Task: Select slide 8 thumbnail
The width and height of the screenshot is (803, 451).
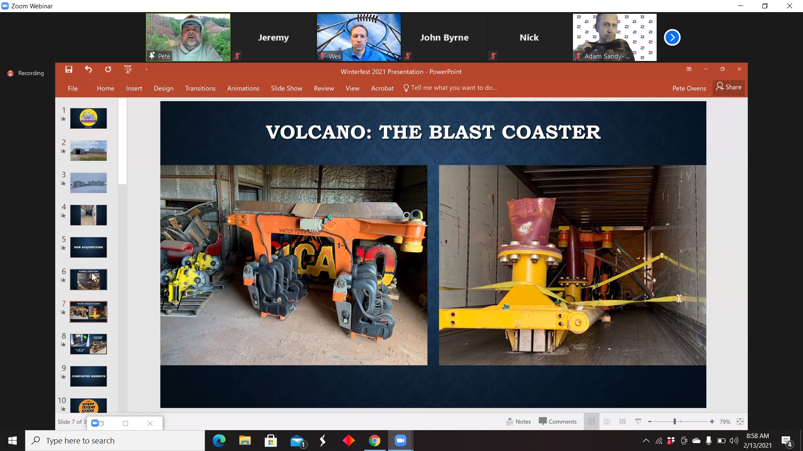Action: (x=88, y=344)
